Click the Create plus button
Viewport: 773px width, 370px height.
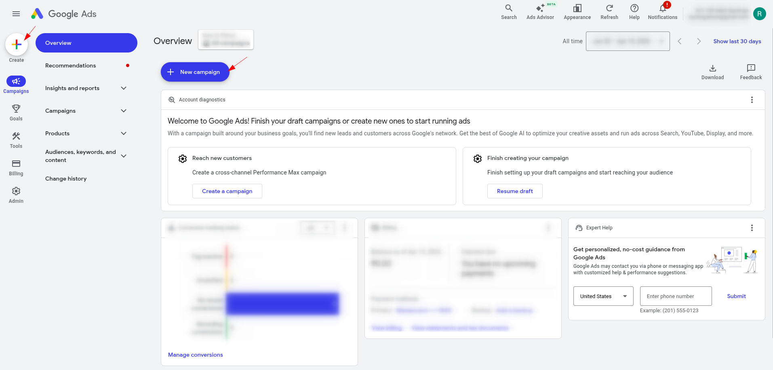(x=17, y=44)
